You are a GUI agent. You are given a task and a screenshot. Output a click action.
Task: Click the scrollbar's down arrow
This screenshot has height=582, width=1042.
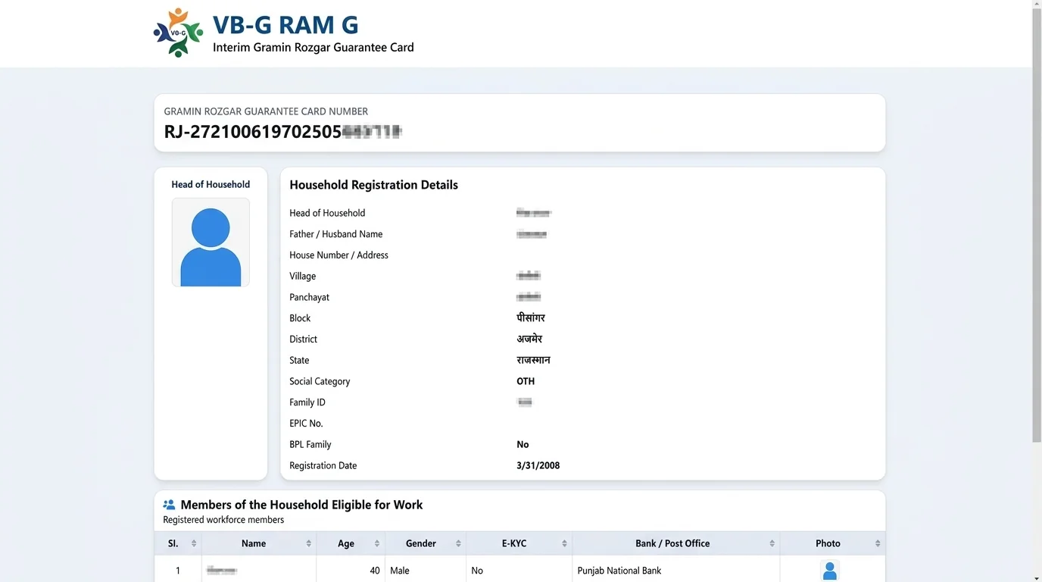1037,577
